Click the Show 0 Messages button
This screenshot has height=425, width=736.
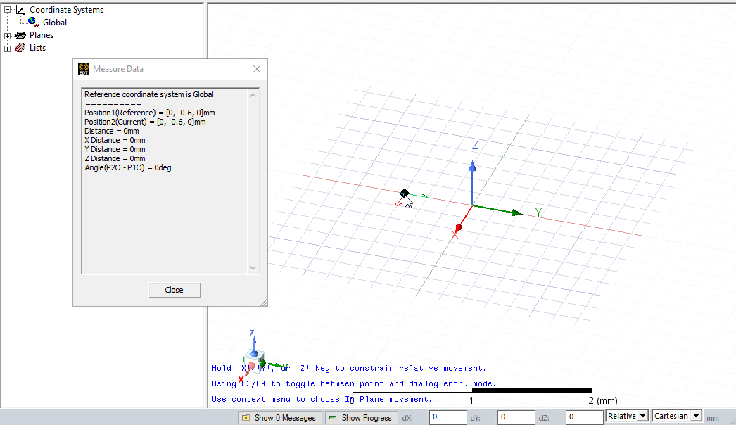click(280, 417)
